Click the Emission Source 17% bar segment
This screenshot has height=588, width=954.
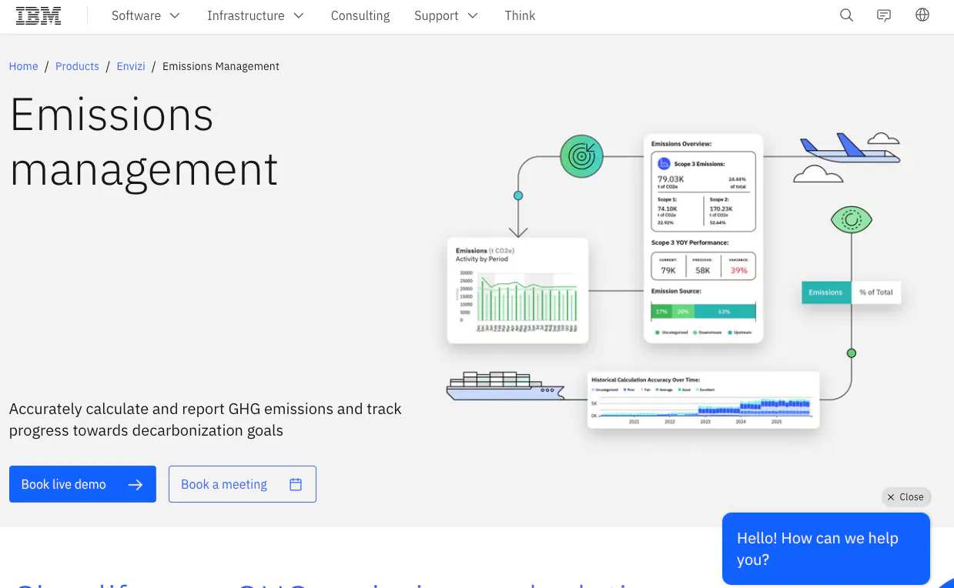(x=661, y=312)
